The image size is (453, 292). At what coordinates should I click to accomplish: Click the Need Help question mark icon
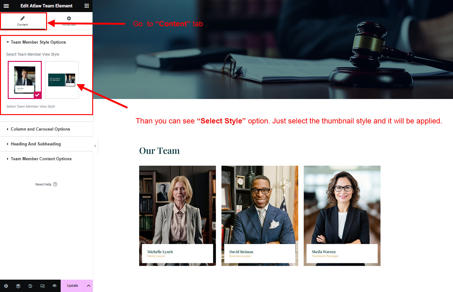(55, 184)
